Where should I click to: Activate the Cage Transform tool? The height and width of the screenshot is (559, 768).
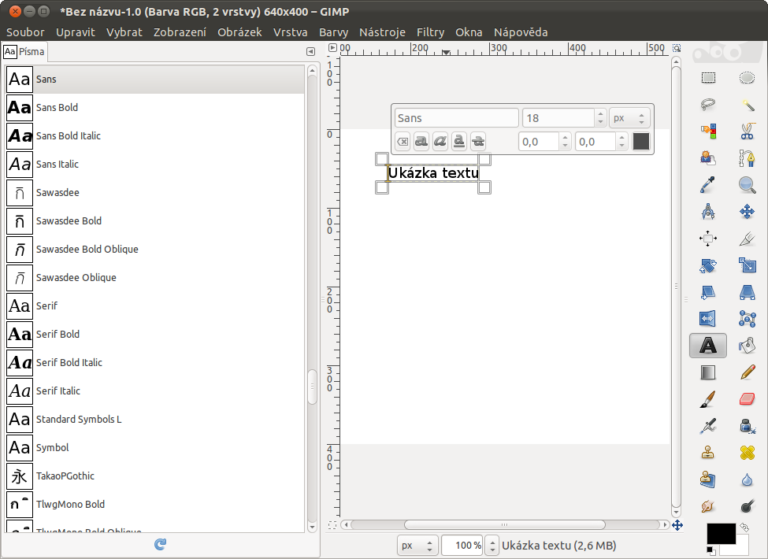coord(747,319)
